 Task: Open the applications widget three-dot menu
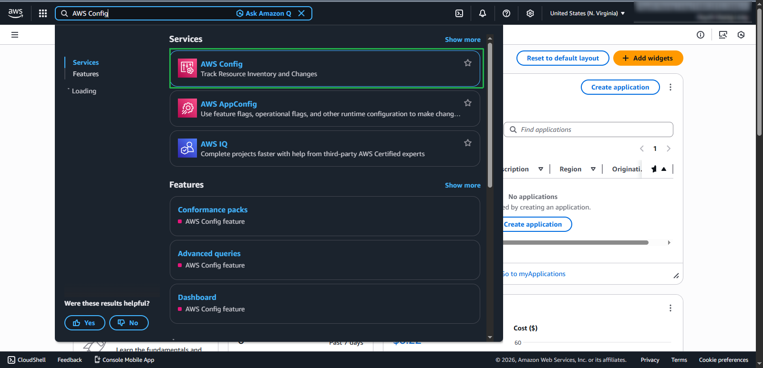[670, 87]
